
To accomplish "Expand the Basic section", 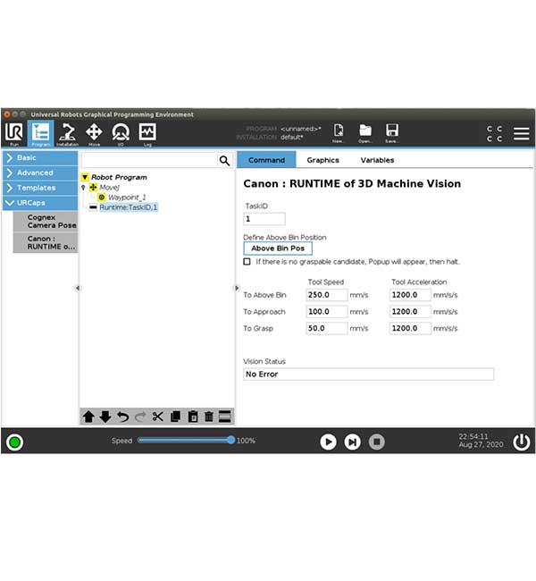I will click(x=40, y=158).
